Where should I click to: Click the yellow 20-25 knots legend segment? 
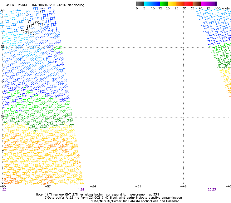tap(172, 4)
